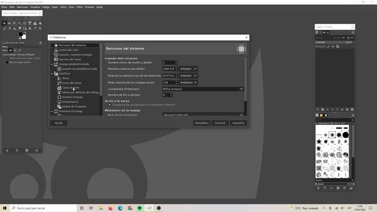
Task: Click taskbar search box
Action: pos(43,208)
